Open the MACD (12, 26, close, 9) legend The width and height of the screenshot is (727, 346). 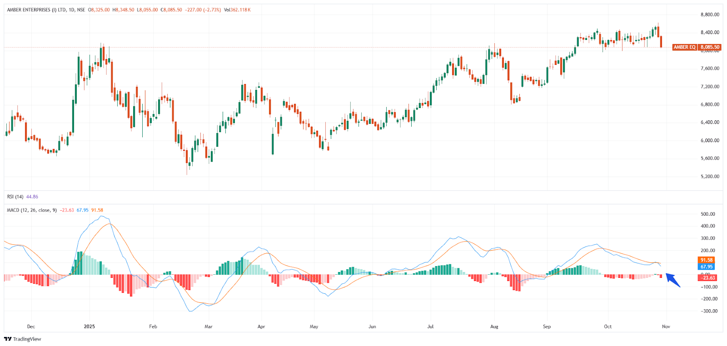coord(32,210)
